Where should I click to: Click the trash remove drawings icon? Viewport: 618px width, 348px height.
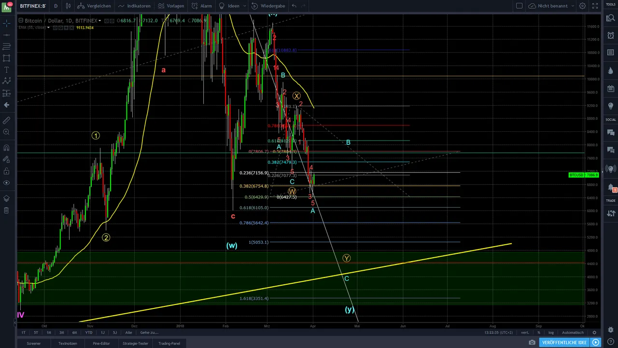pyautogui.click(x=7, y=210)
